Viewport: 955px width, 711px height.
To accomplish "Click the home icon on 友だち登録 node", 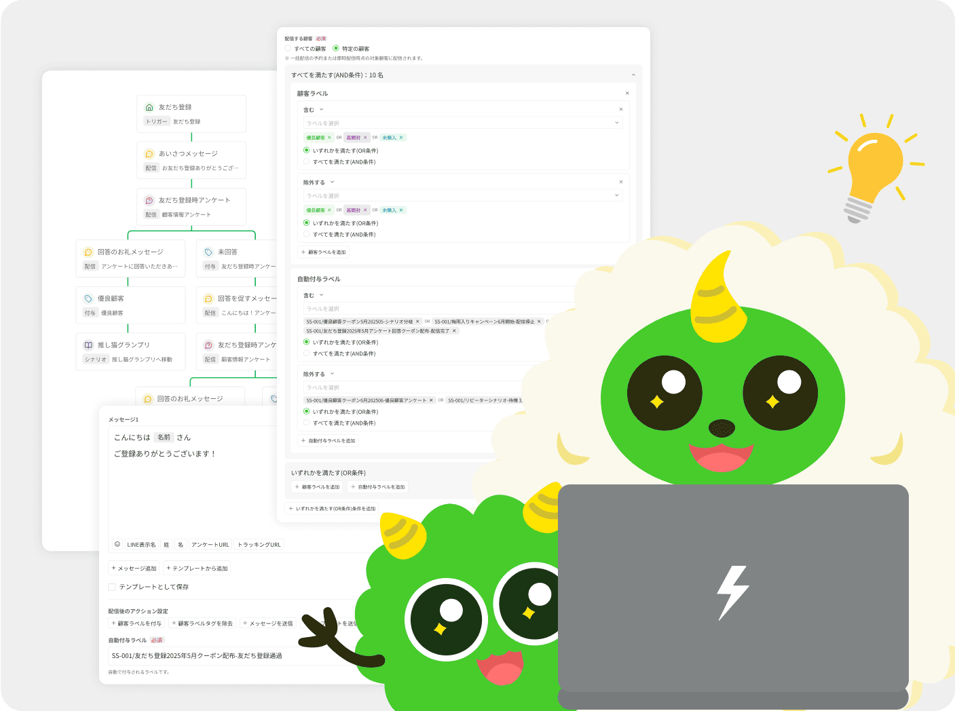I will (149, 107).
